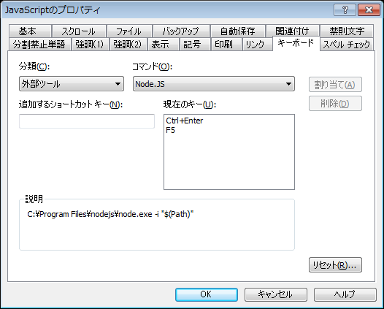Close the JavaScriptのプロパティ dialog
384x309 pixels.
[369, 10]
